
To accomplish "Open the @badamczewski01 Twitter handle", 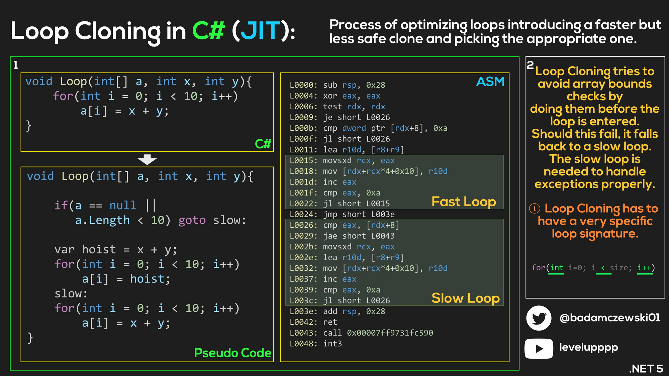I will [609, 318].
